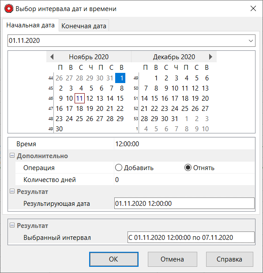Select December 28 in the calendar

[144, 119]
